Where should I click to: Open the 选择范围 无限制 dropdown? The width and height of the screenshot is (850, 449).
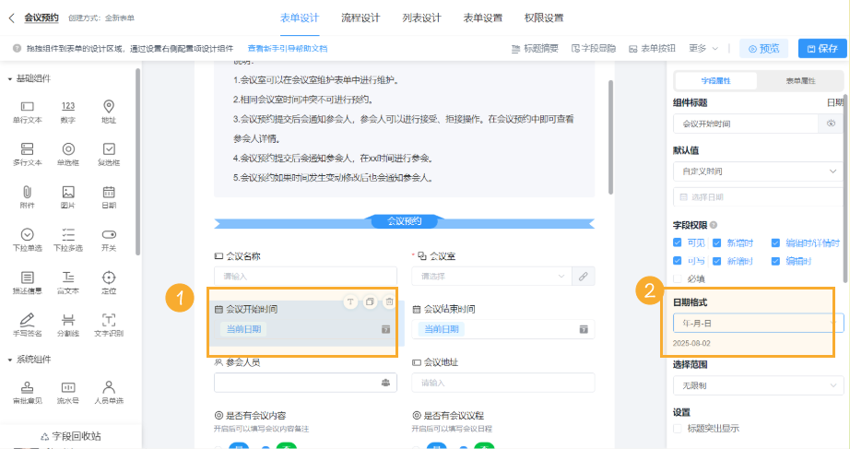(x=759, y=385)
